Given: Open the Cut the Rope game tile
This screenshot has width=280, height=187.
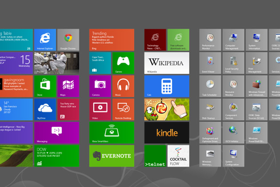Looking at the screenshot, I should (167, 109).
